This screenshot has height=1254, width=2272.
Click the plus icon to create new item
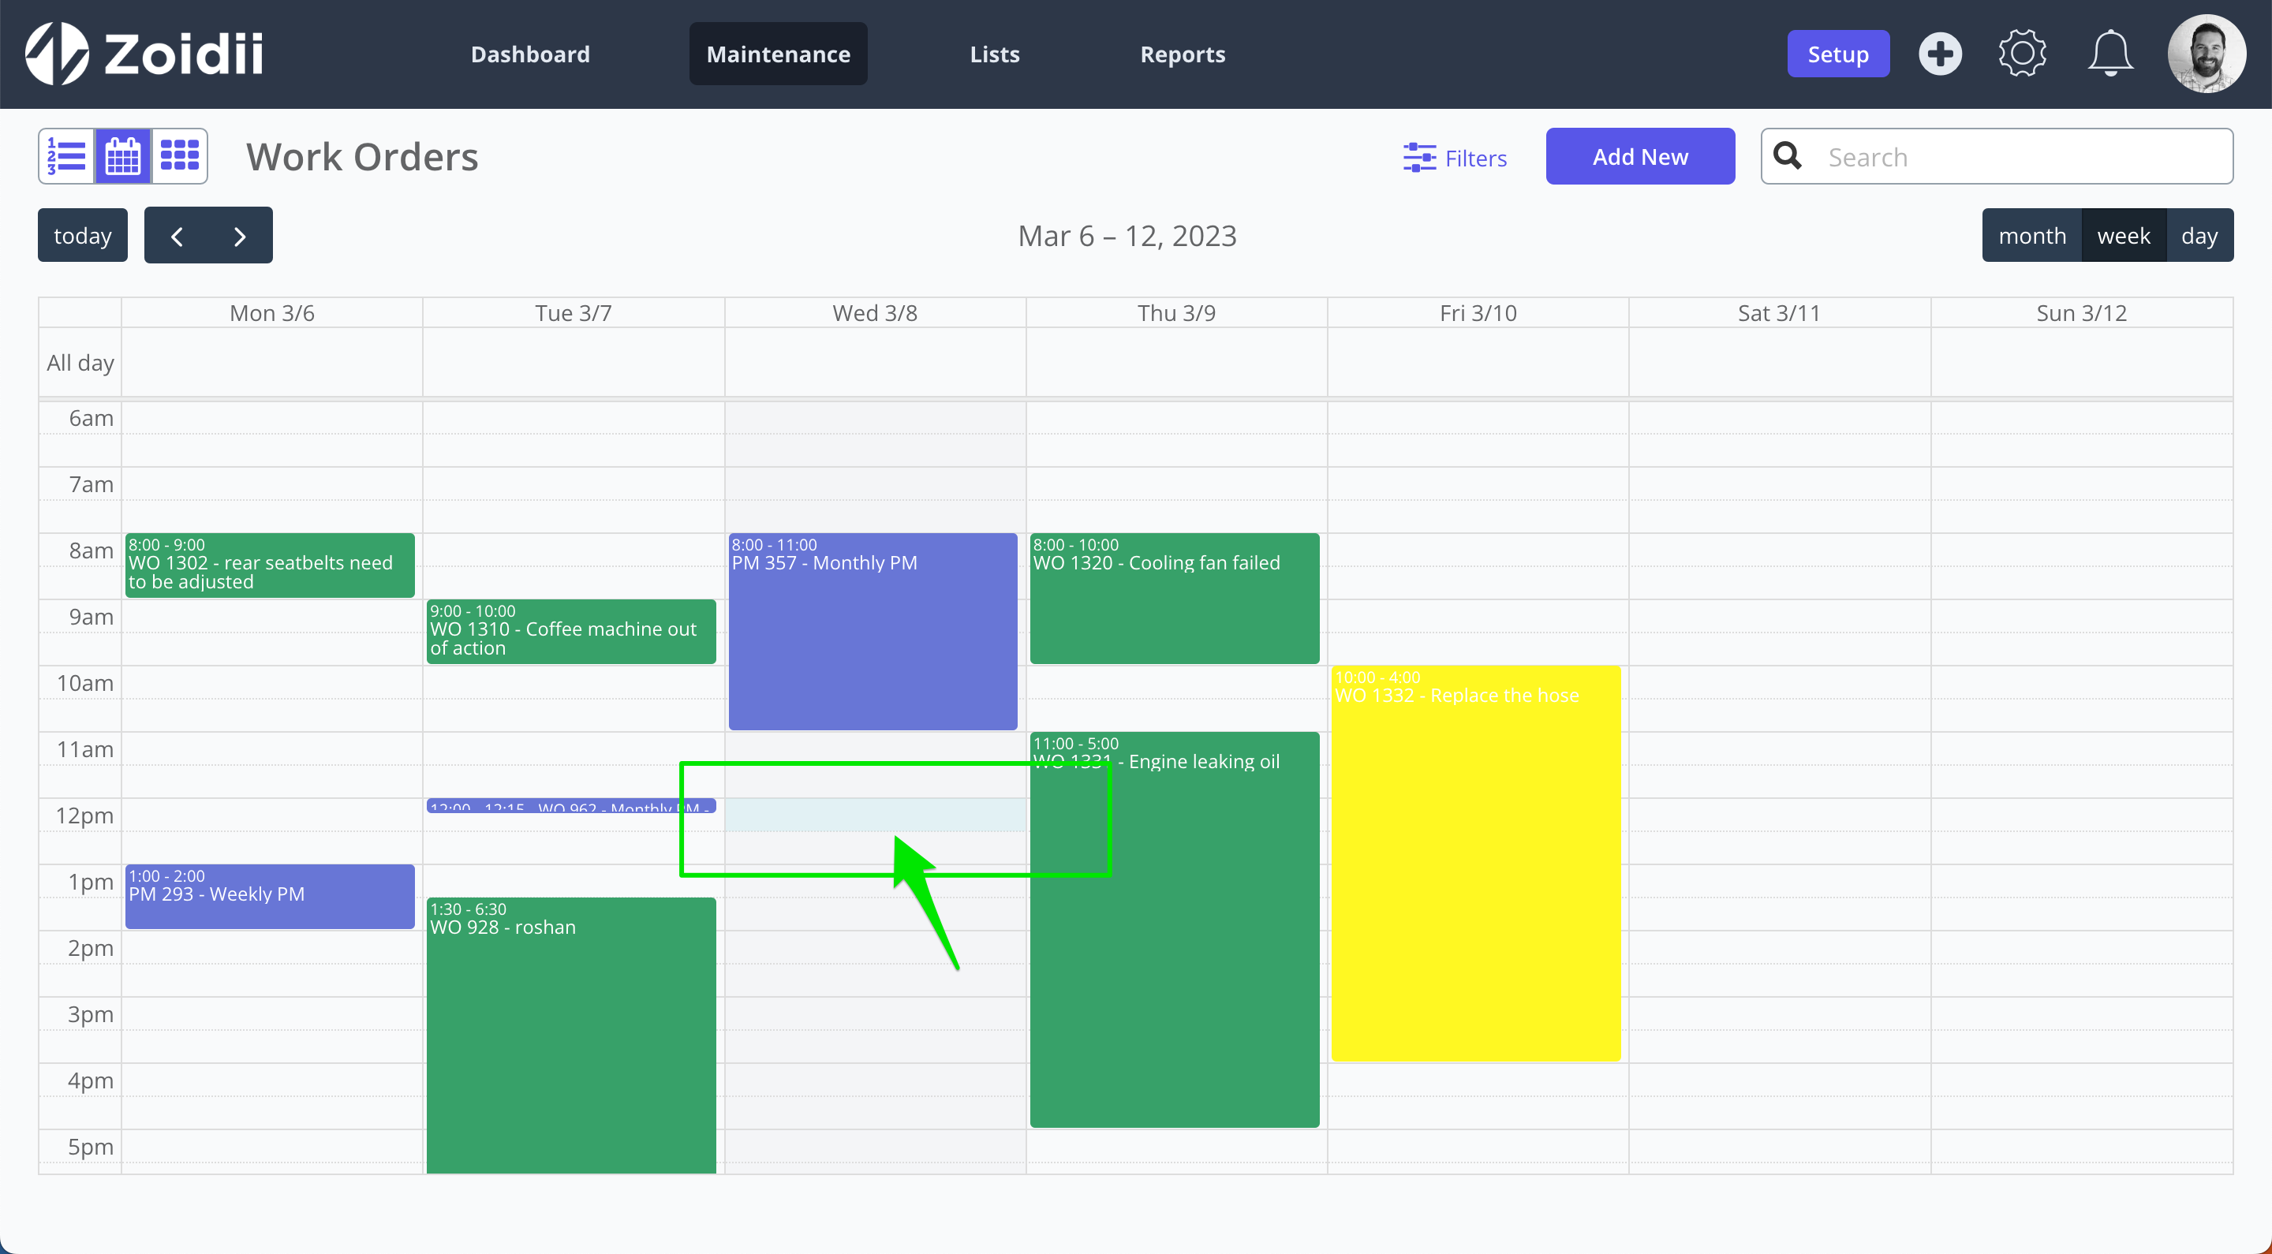[1940, 53]
